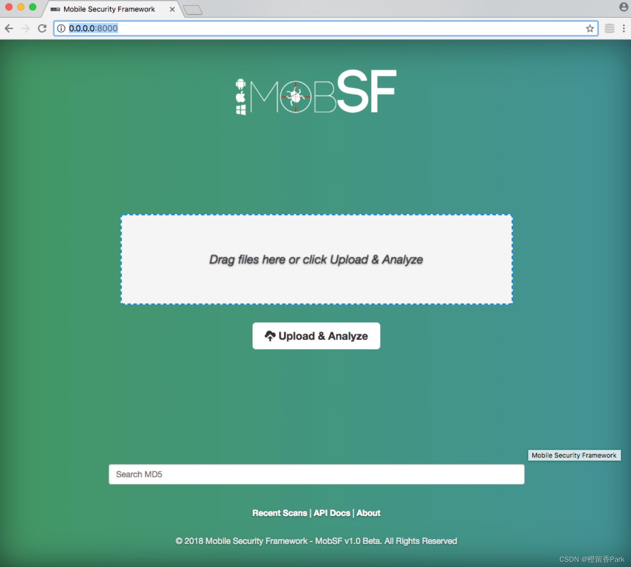
Task: Open the Chrome profile avatar icon
Action: (624, 7)
